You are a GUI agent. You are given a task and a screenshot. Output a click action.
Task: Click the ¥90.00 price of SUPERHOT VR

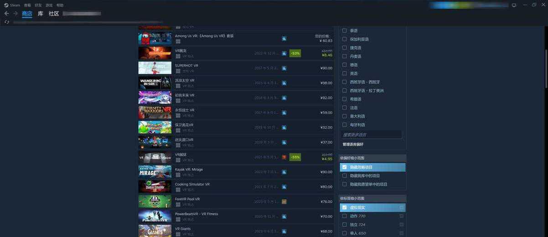click(x=326, y=68)
